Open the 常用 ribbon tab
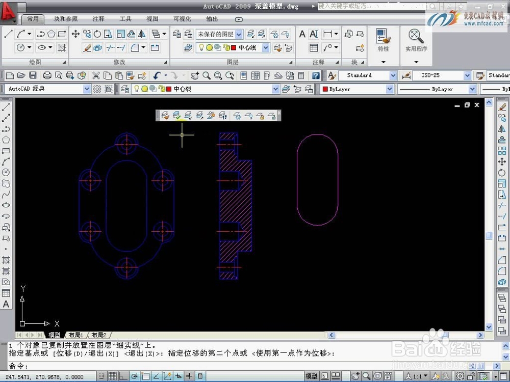This screenshot has width=510, height=382. pyautogui.click(x=33, y=19)
